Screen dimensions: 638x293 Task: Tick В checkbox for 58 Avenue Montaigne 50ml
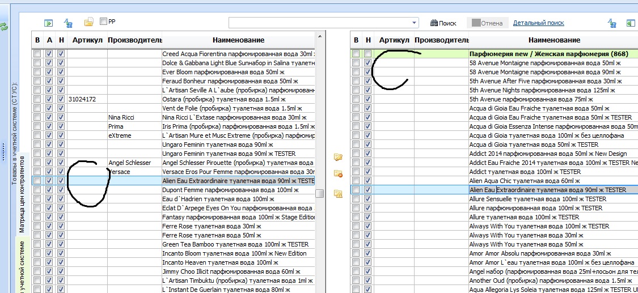356,63
